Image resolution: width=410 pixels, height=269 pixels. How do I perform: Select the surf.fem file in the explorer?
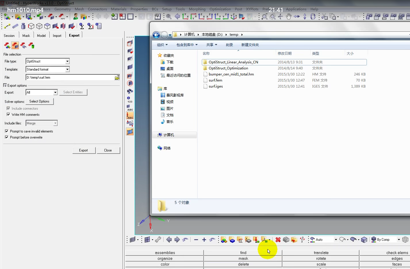tap(215, 80)
